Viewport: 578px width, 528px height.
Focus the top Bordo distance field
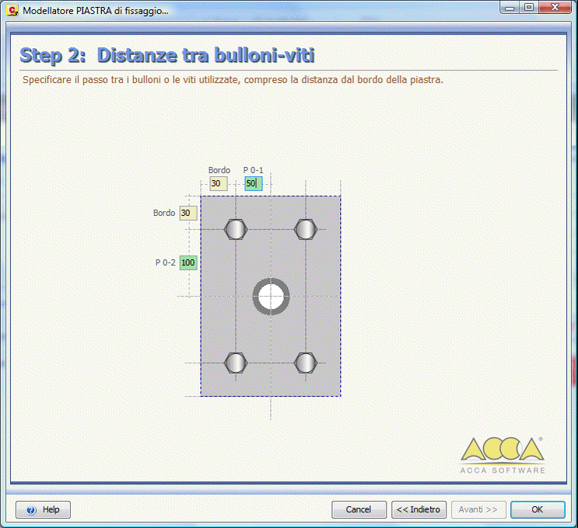coord(218,184)
